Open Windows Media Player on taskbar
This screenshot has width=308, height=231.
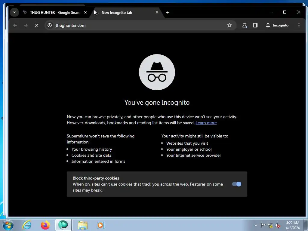(x=101, y=225)
